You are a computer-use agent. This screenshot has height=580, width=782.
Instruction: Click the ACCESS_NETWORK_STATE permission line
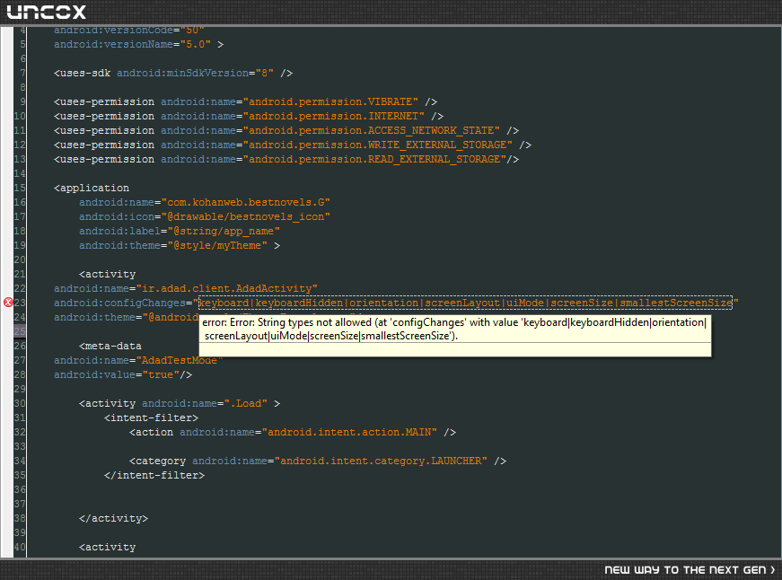pos(286,131)
